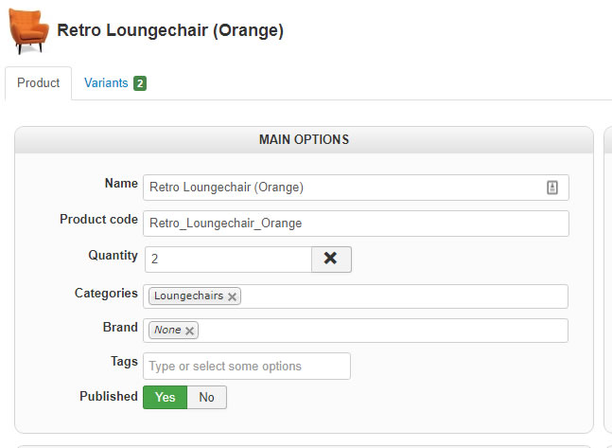Screen dimensions: 612x448
Task: Remove the None brand tag
Action: (190, 331)
